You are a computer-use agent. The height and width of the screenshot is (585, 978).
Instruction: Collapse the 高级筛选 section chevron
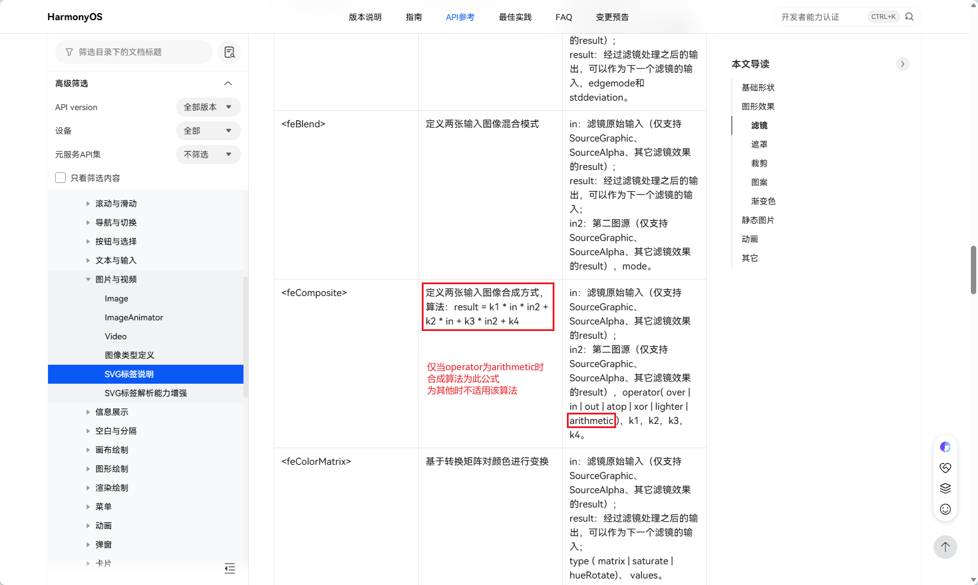(228, 83)
